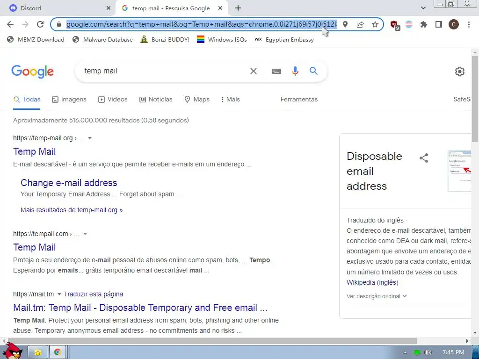The width and height of the screenshot is (479, 359).
Task: Click the address bar URL
Action: pos(202,24)
